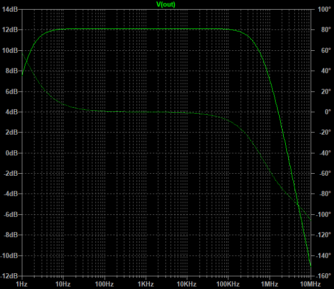Viewport: 334px width, 289px height.
Task: Click the 2dB left axis label
Action: 12,133
